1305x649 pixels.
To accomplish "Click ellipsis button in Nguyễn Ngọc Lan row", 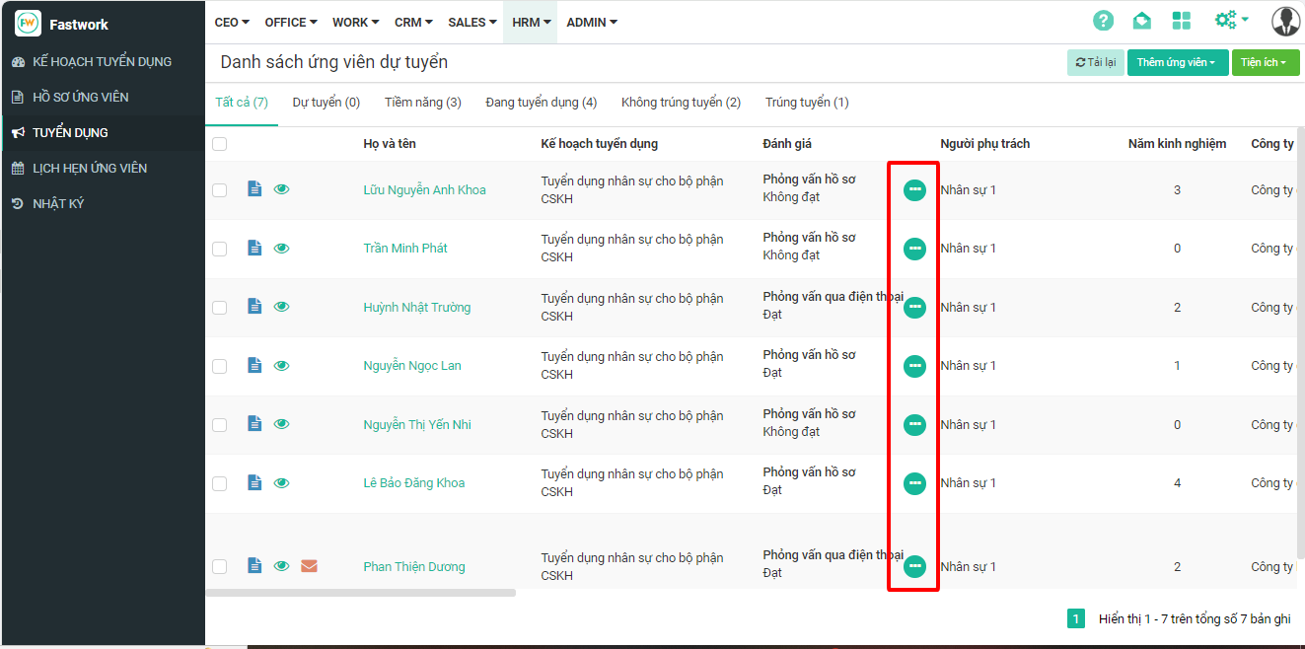I will [x=914, y=366].
